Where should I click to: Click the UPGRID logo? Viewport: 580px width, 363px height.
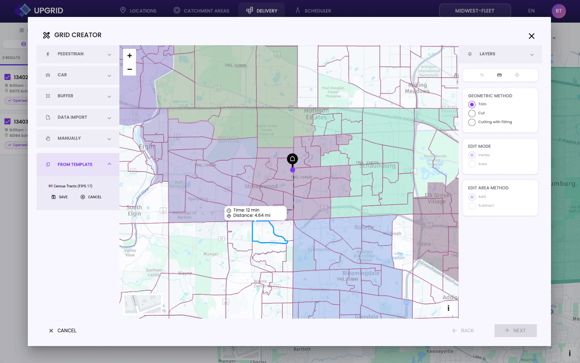(39, 10)
